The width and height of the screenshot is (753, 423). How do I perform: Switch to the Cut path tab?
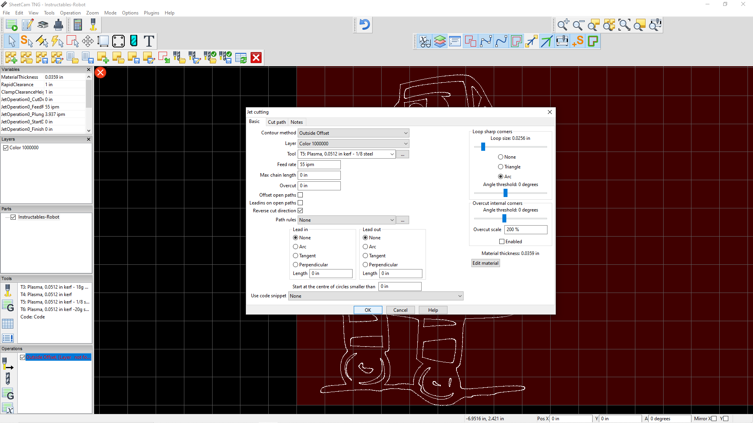tap(276, 122)
